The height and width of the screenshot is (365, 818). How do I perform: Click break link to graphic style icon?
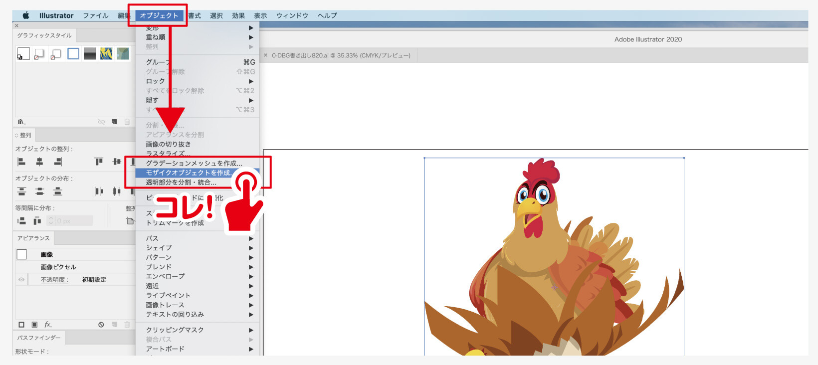click(101, 122)
